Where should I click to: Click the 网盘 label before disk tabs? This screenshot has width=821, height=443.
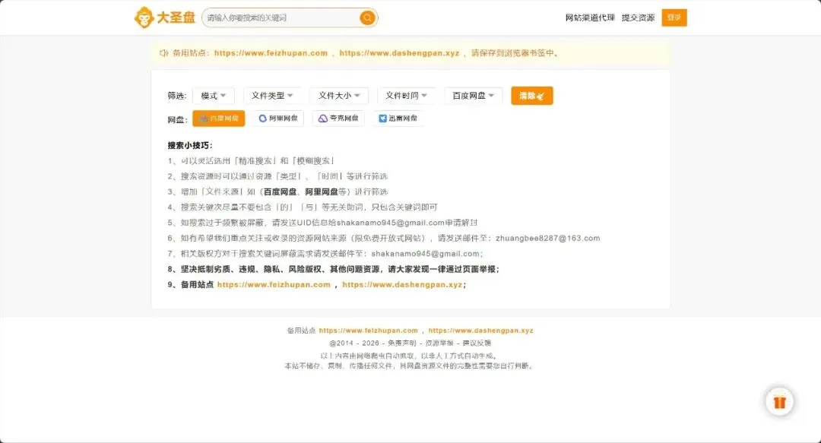177,119
